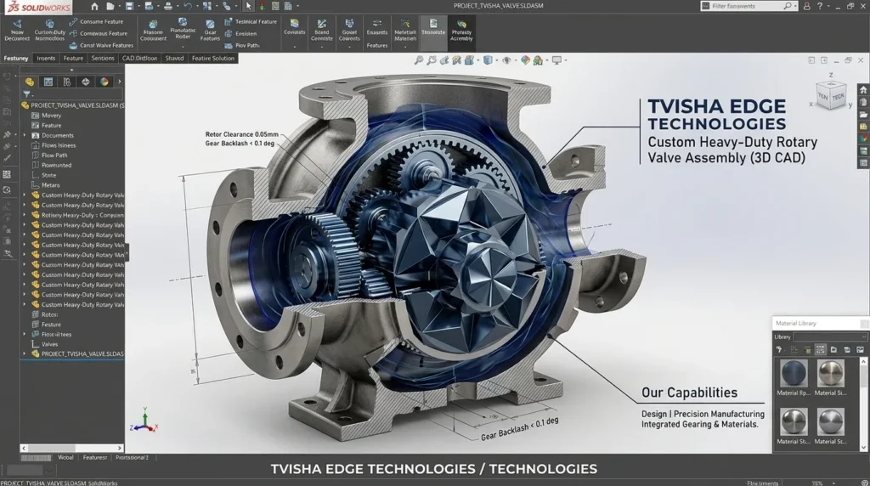The height and width of the screenshot is (486, 870).
Task: Create a new document from title toolbar
Action: coord(110,6)
